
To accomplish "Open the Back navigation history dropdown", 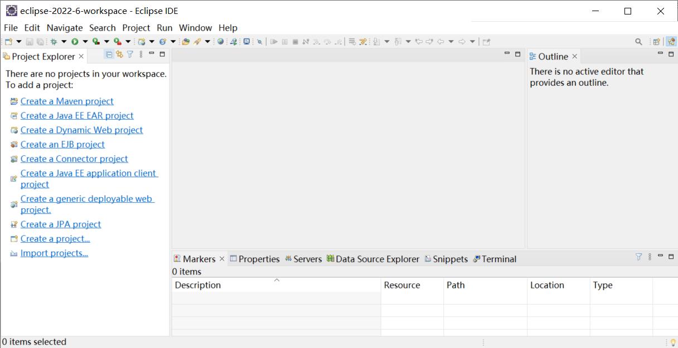I will tap(451, 41).
